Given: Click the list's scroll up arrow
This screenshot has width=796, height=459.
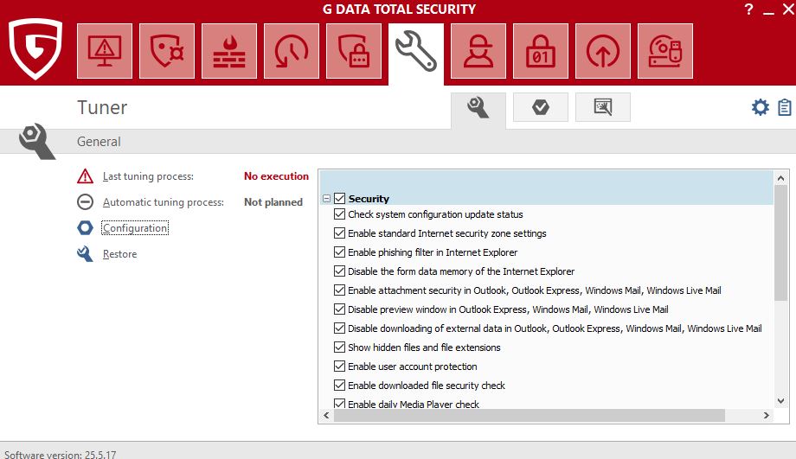Looking at the screenshot, I should click(780, 178).
